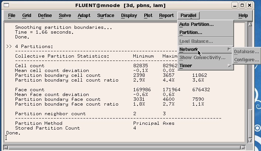Open the Display menu
This screenshot has width=261, height=151.
[129, 16]
